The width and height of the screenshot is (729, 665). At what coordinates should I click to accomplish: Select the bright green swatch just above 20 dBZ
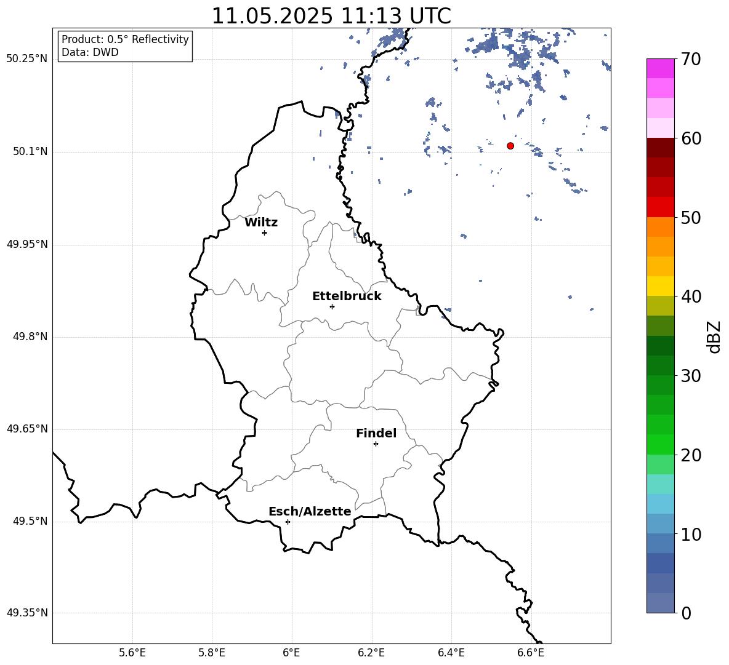(x=661, y=444)
